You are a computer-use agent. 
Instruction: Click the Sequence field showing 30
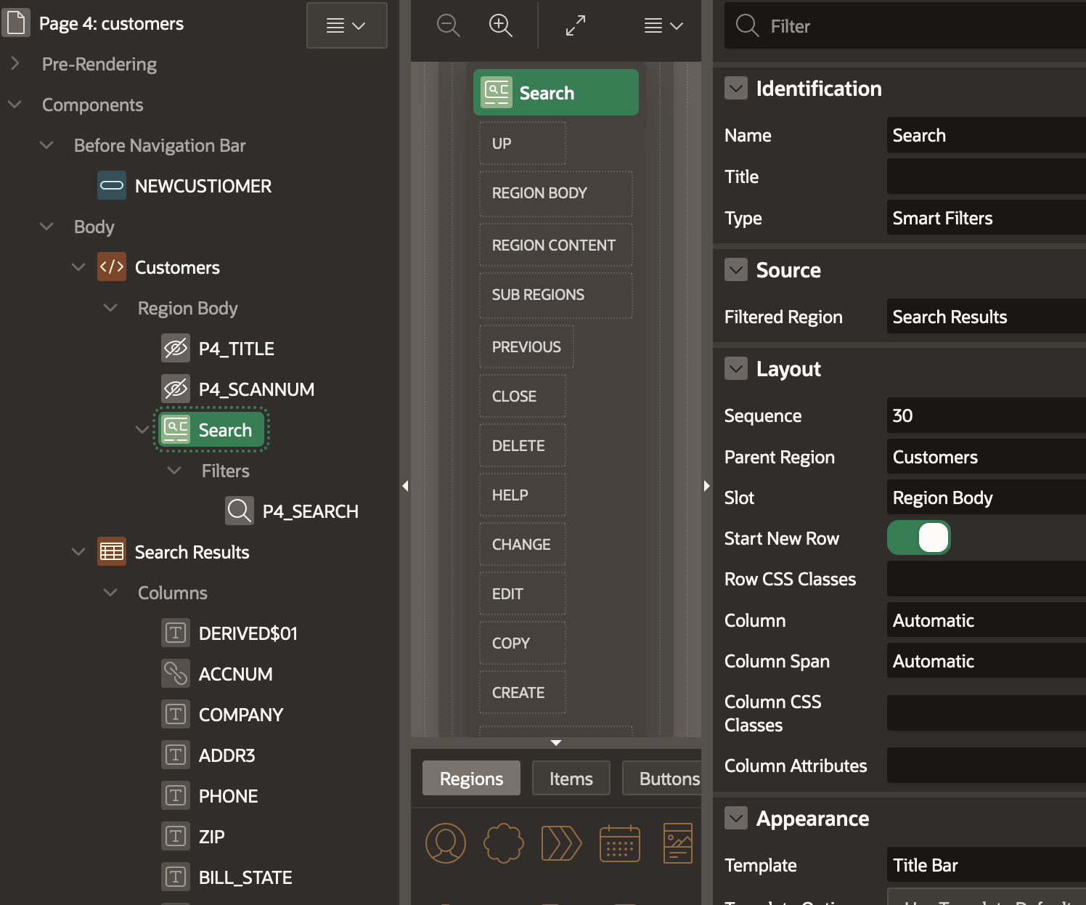point(984,415)
